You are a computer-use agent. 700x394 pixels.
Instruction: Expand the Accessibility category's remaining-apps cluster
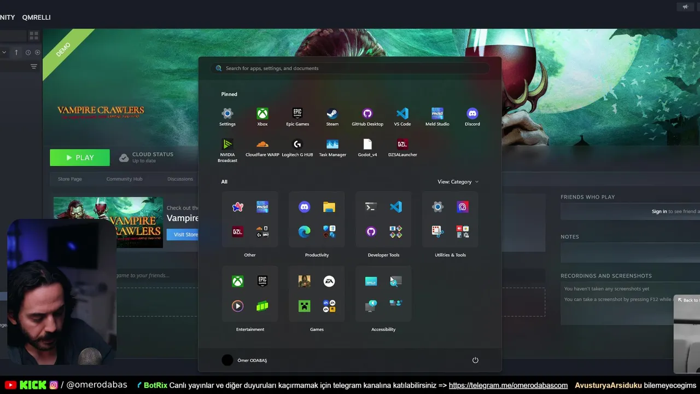tap(395, 303)
